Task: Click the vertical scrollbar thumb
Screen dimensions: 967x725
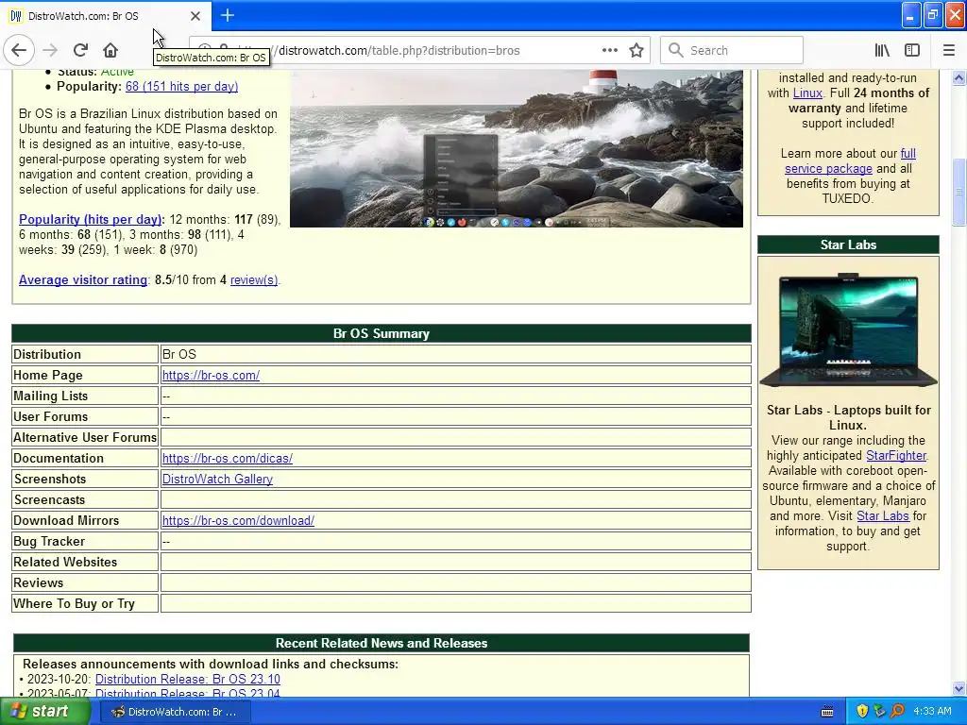Action: click(x=959, y=193)
